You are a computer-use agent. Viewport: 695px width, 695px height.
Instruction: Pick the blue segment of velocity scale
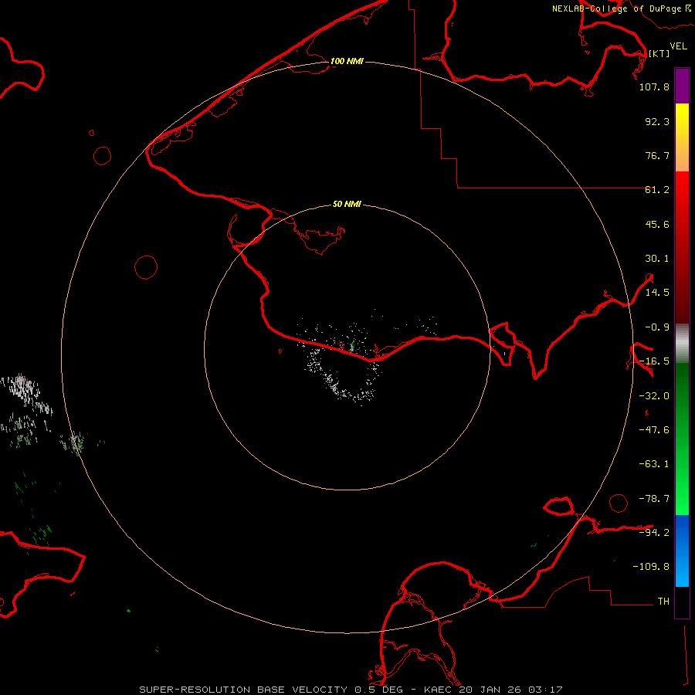pos(682,551)
